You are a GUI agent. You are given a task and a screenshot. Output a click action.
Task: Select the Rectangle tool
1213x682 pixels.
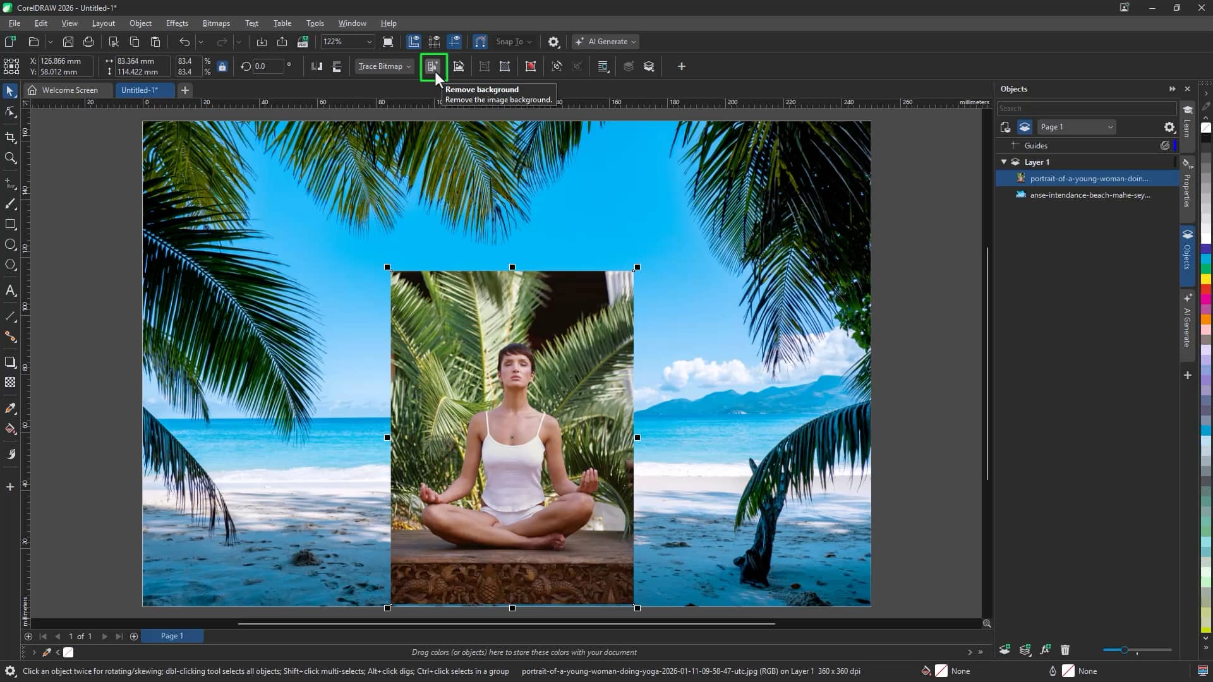(10, 224)
